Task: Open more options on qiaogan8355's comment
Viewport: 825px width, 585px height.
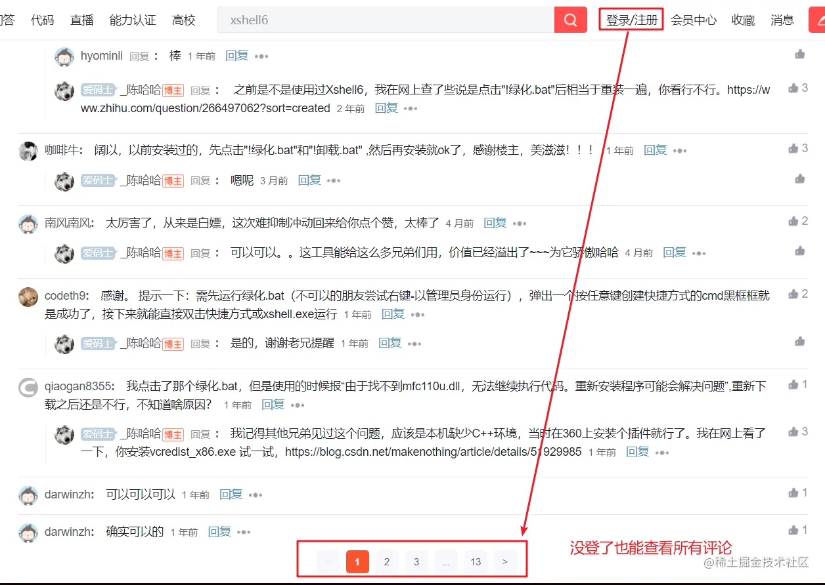Action: pyautogui.click(x=298, y=405)
